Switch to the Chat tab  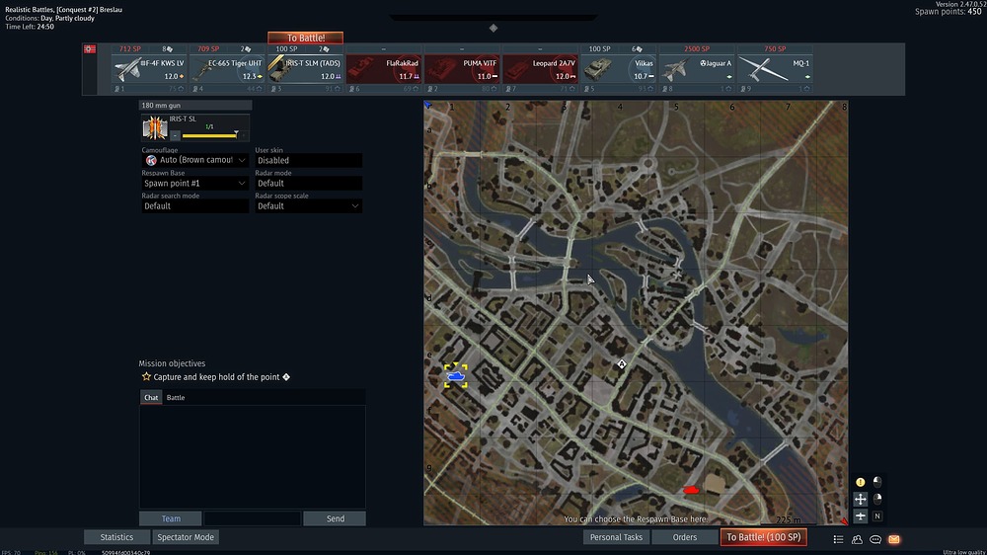(x=151, y=398)
